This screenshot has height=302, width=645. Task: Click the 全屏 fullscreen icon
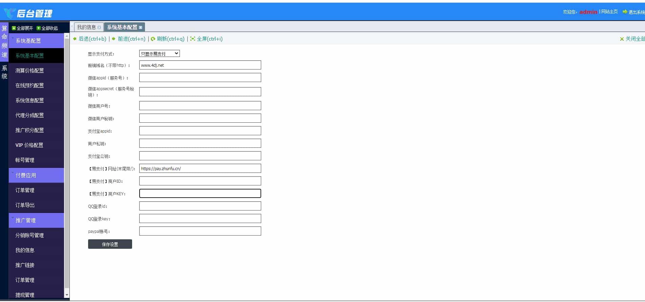[x=193, y=39]
